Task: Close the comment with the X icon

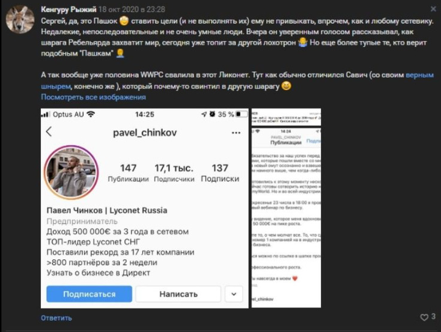Action: [433, 9]
